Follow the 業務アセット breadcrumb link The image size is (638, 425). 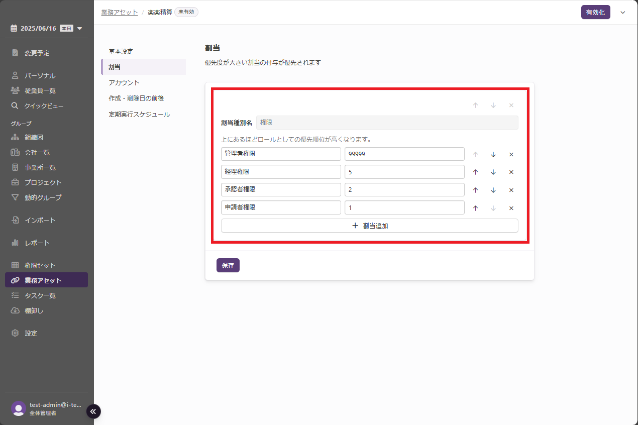click(x=119, y=12)
